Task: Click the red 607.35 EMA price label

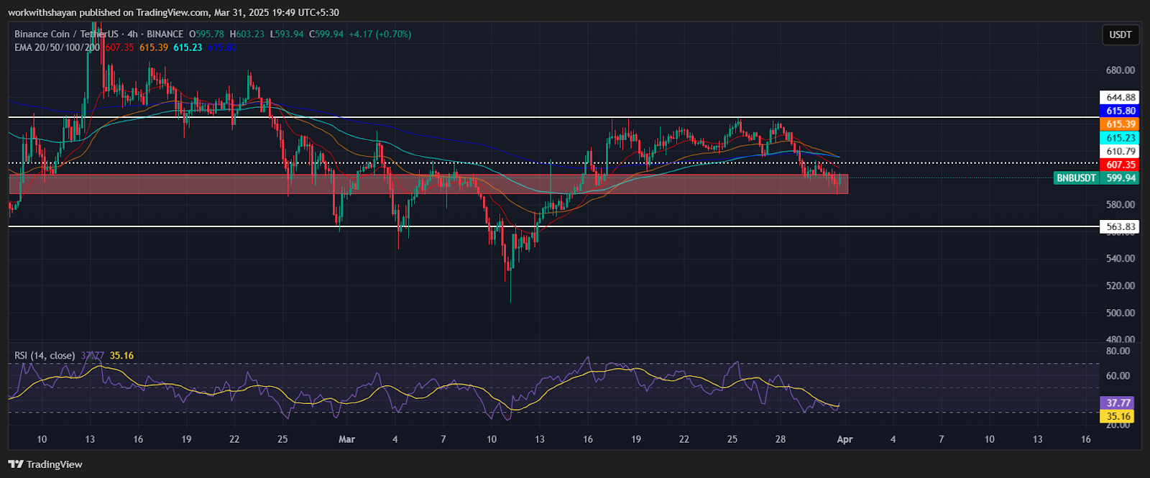Action: coord(1120,165)
